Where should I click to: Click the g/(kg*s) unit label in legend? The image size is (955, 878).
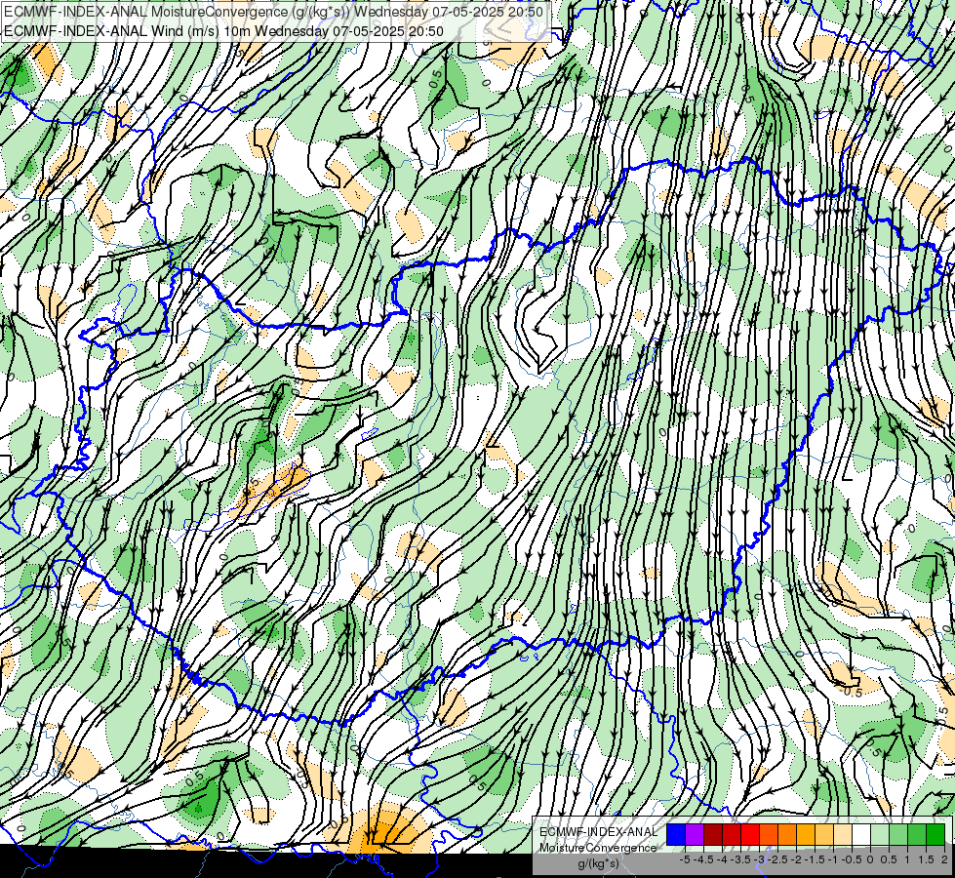pyautogui.click(x=599, y=863)
